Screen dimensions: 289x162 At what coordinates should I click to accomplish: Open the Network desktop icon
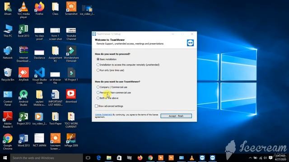coord(8,53)
